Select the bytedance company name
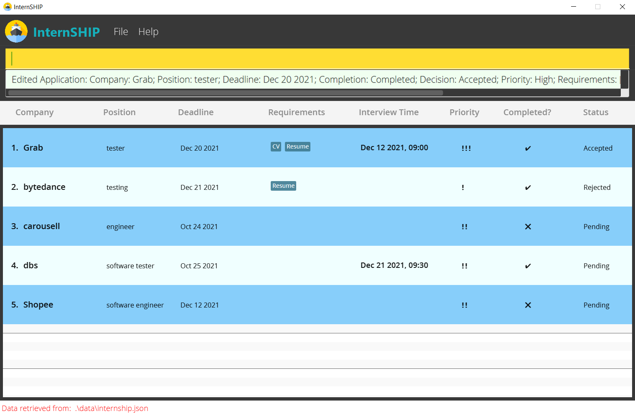The height and width of the screenshot is (416, 635). pos(44,187)
